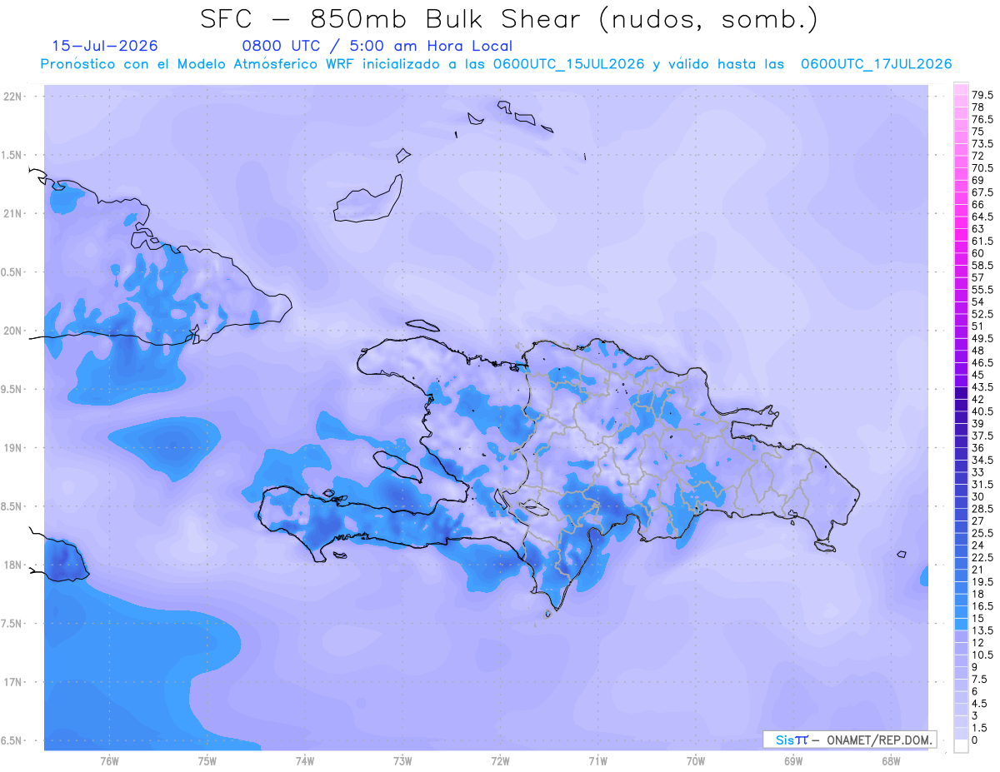Click the '20N' latitude label

click(x=13, y=331)
